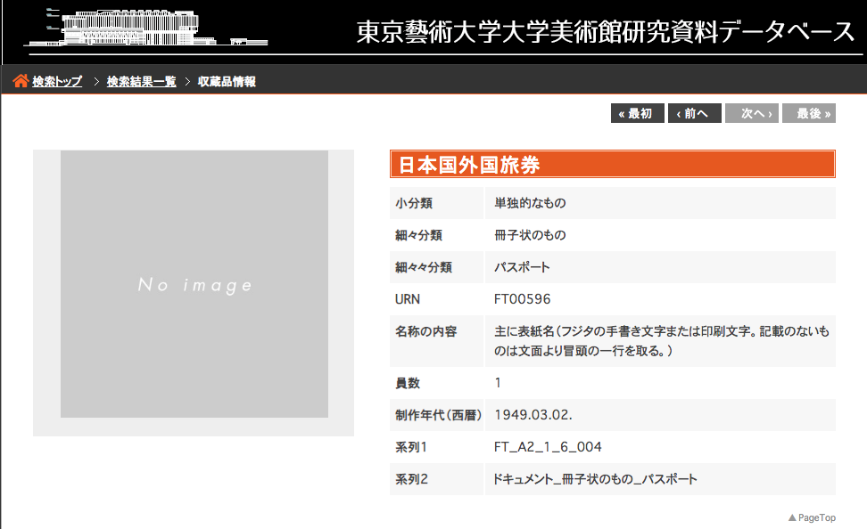This screenshot has height=529, width=867.
Task: Select the URN value FT00596
Action: pyautogui.click(x=522, y=299)
